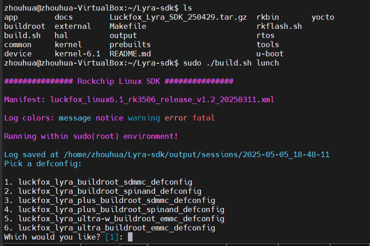The image size is (370, 246).
Task: Click the log saved session path
Action: point(197,155)
